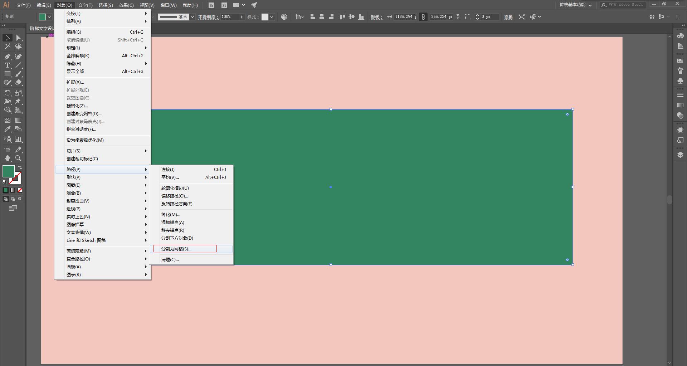Open the workspace switcher 传统基本功能 dropdown

pos(575,5)
